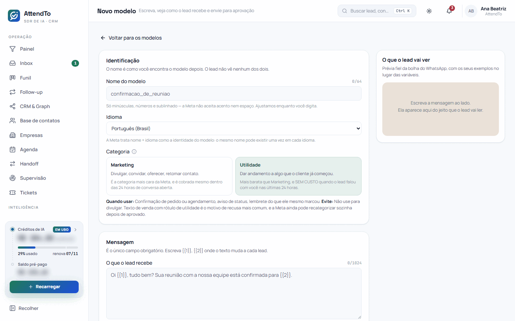Click the Agenda calendar icon

13,149
